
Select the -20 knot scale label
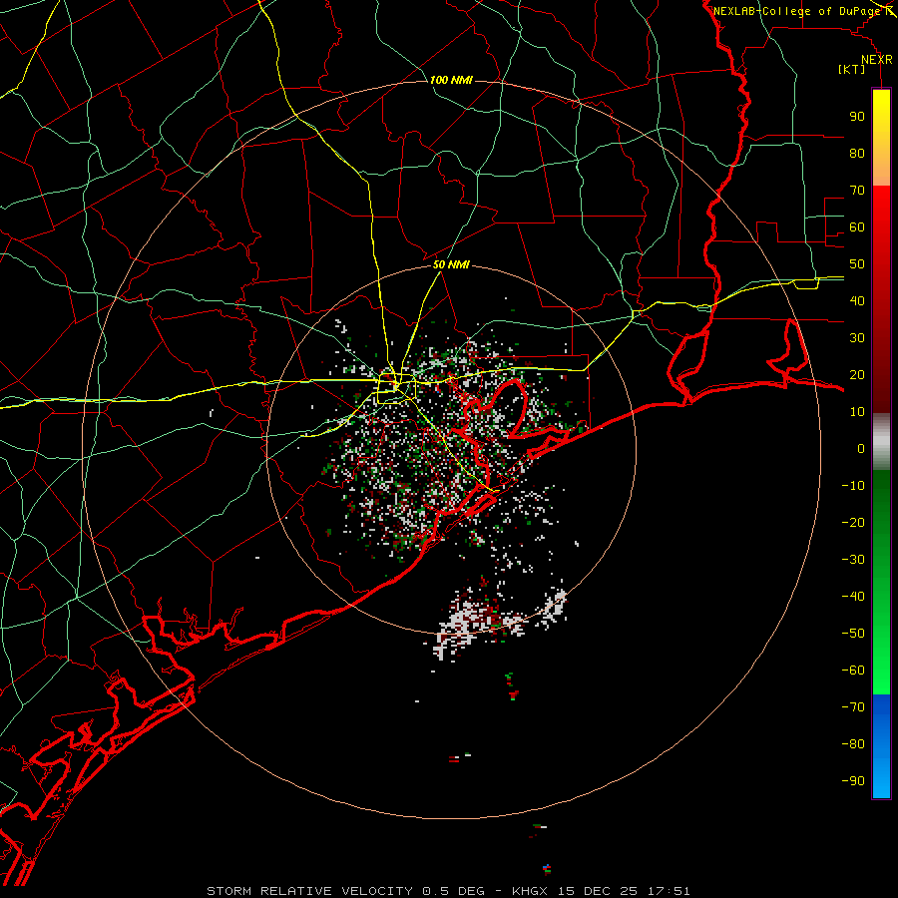pos(853,522)
